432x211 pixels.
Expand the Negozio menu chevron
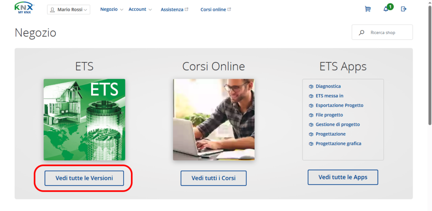[x=122, y=10]
